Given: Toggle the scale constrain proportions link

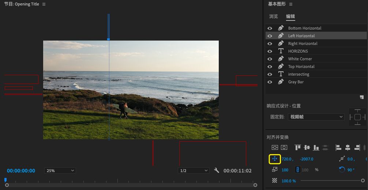Looking at the screenshot, I should [x=298, y=170].
